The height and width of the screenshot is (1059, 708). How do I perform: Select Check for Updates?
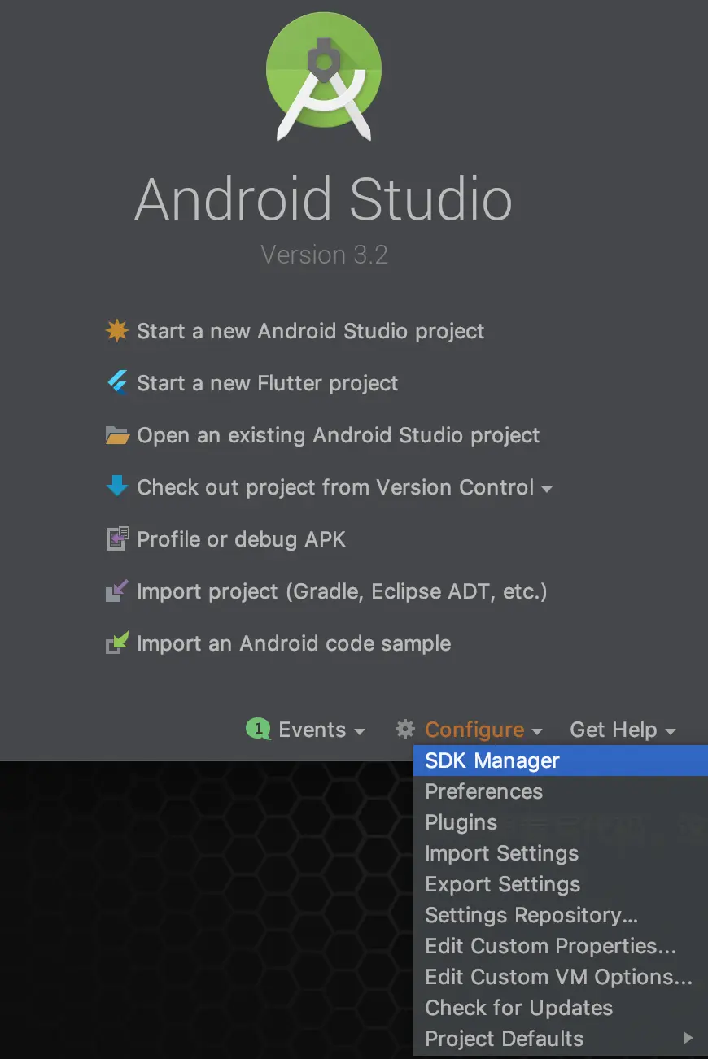point(561,1008)
